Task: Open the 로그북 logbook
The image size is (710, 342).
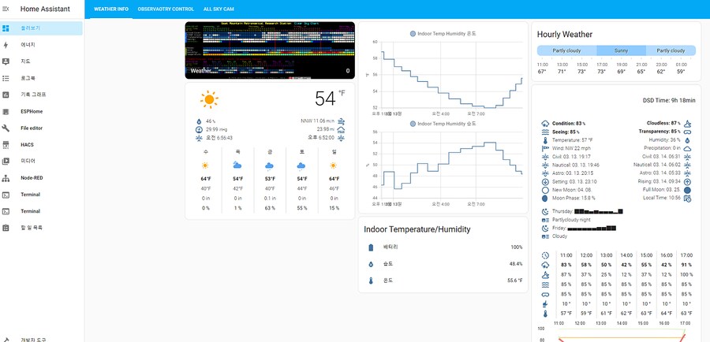Action: (42, 78)
